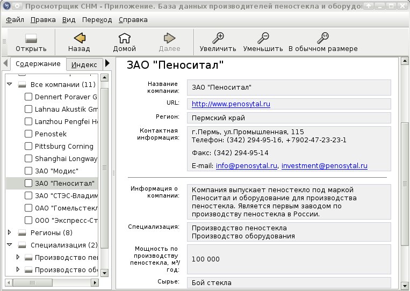The height and width of the screenshot is (291, 410).
Task: Click tree horizontal scrollbar left arrow
Action: click(9, 282)
